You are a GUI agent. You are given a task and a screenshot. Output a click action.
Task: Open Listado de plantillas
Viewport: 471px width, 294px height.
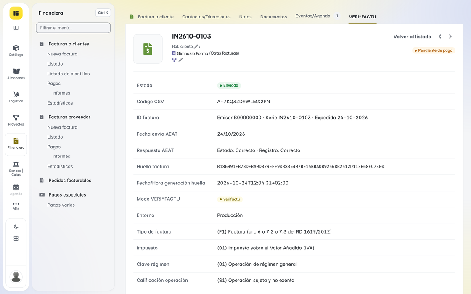click(69, 73)
